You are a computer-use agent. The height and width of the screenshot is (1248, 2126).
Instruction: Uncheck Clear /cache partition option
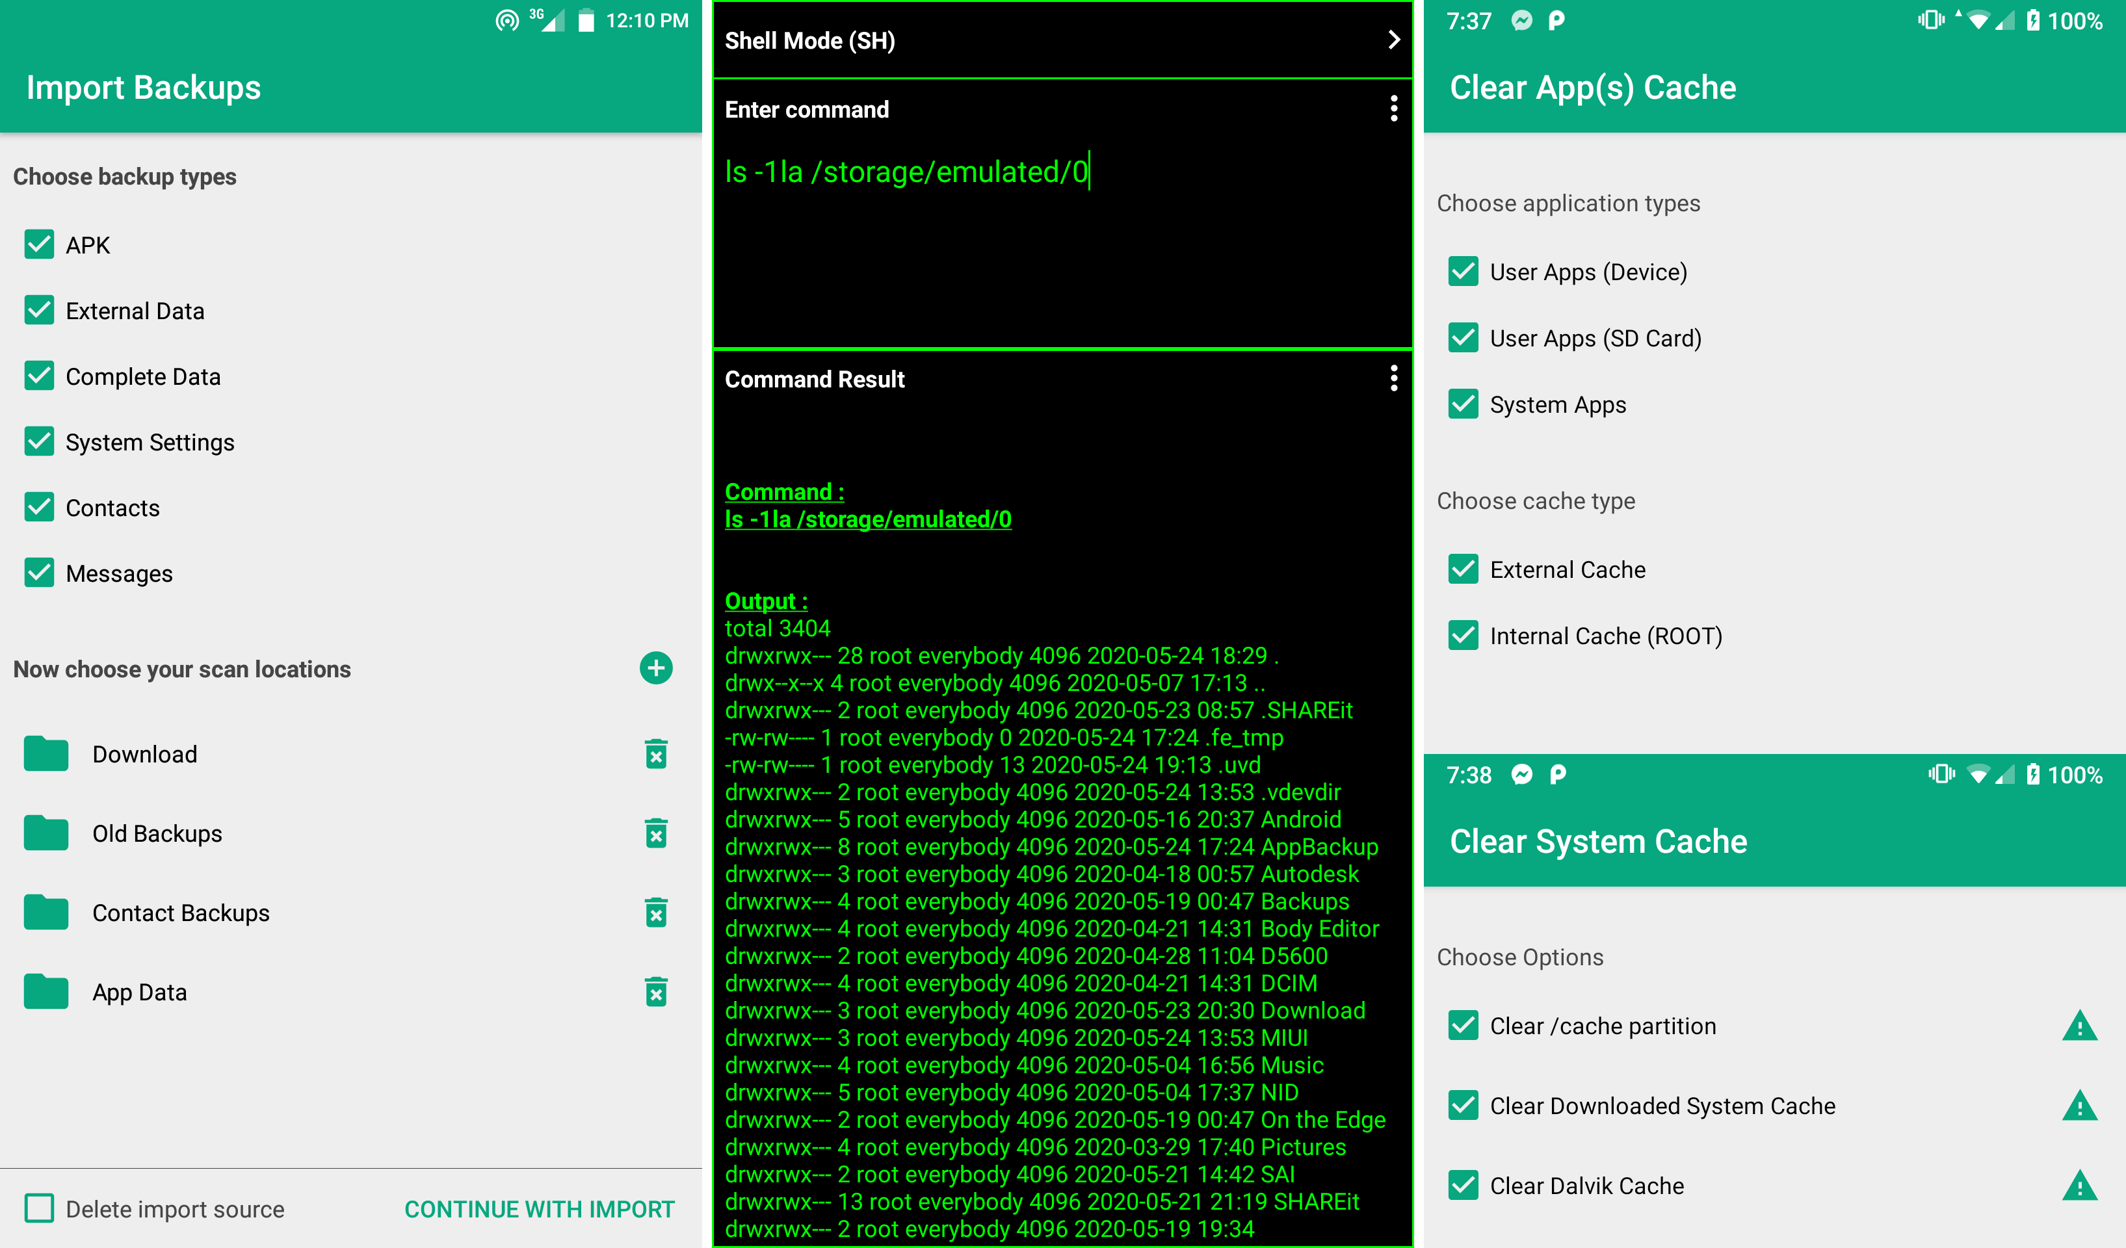1463,1026
